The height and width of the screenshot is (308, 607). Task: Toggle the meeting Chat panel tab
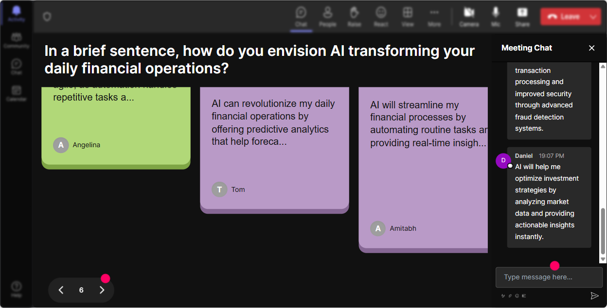(x=301, y=17)
